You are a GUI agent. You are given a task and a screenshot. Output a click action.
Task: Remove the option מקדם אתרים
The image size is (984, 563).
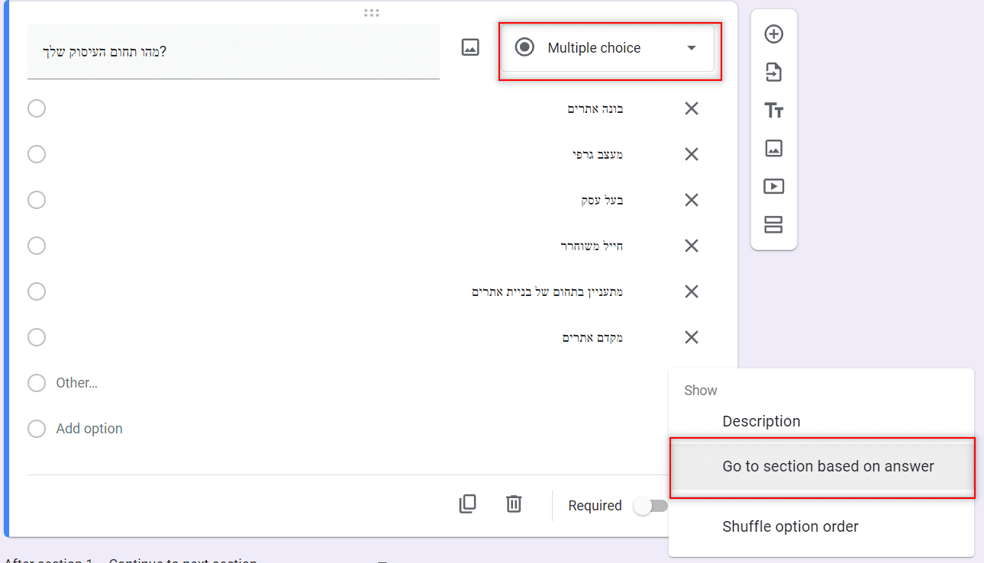click(692, 337)
